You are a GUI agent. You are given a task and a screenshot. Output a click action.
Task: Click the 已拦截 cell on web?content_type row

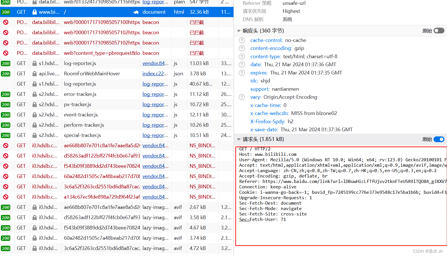197,53
